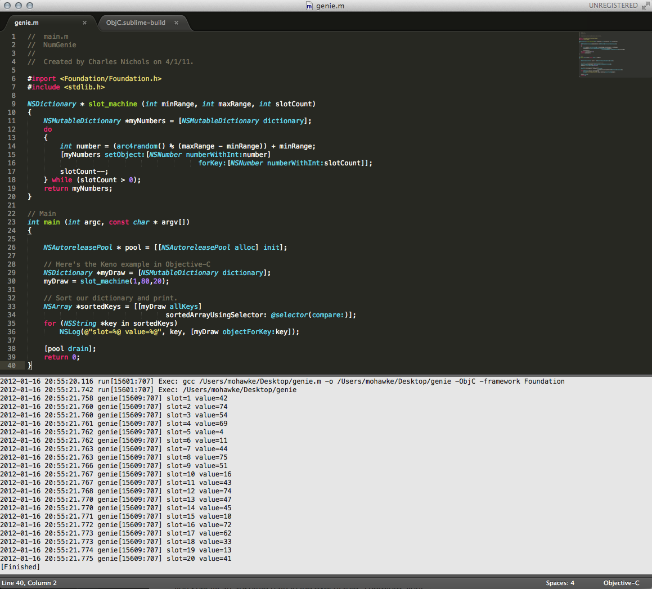Switch to the ObjC.sublime-build tab
652x589 pixels.
pyautogui.click(x=136, y=23)
